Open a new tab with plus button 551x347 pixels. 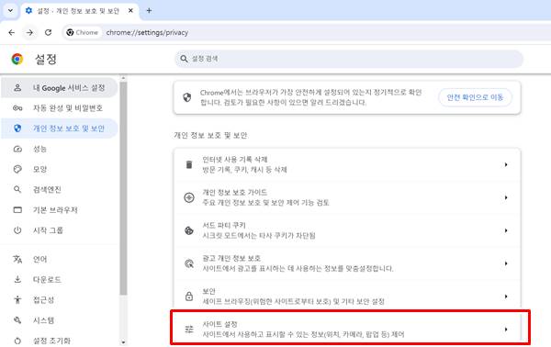(x=149, y=11)
